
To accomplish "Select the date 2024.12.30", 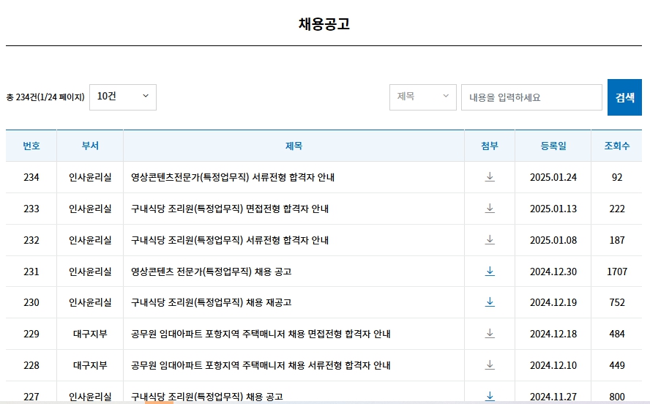I will point(553,272).
